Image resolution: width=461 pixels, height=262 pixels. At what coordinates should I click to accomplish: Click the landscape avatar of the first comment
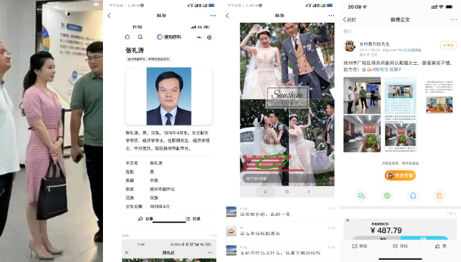231,212
